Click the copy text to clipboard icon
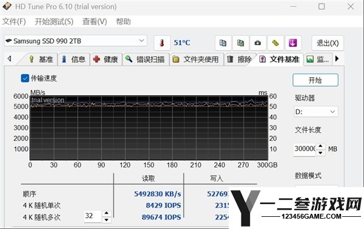Screen dimensions: 364x229 (x=223, y=43)
